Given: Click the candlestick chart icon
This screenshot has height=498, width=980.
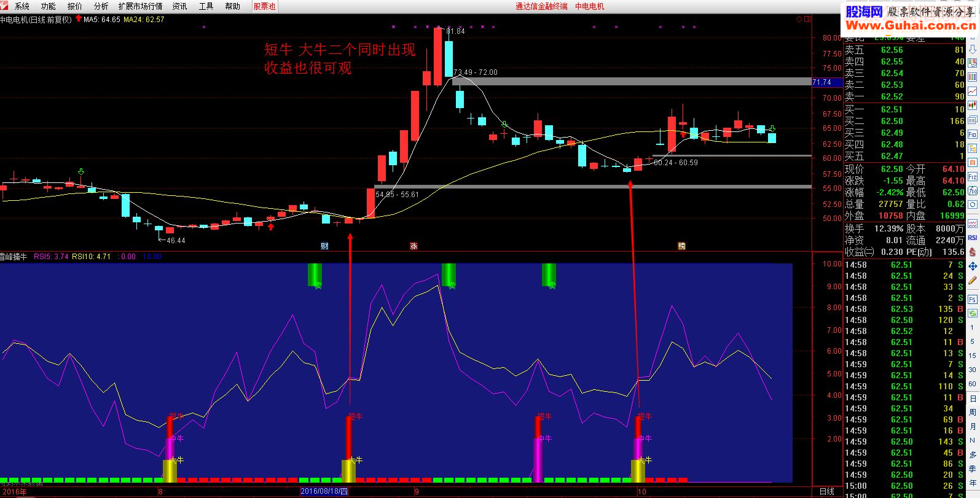Looking at the screenshot, I should tap(973, 106).
